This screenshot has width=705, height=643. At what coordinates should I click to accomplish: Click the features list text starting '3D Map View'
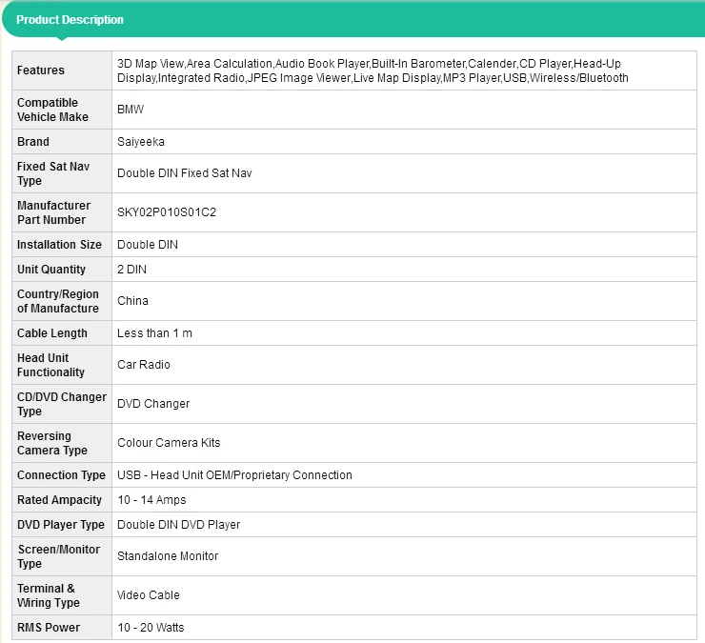373,70
